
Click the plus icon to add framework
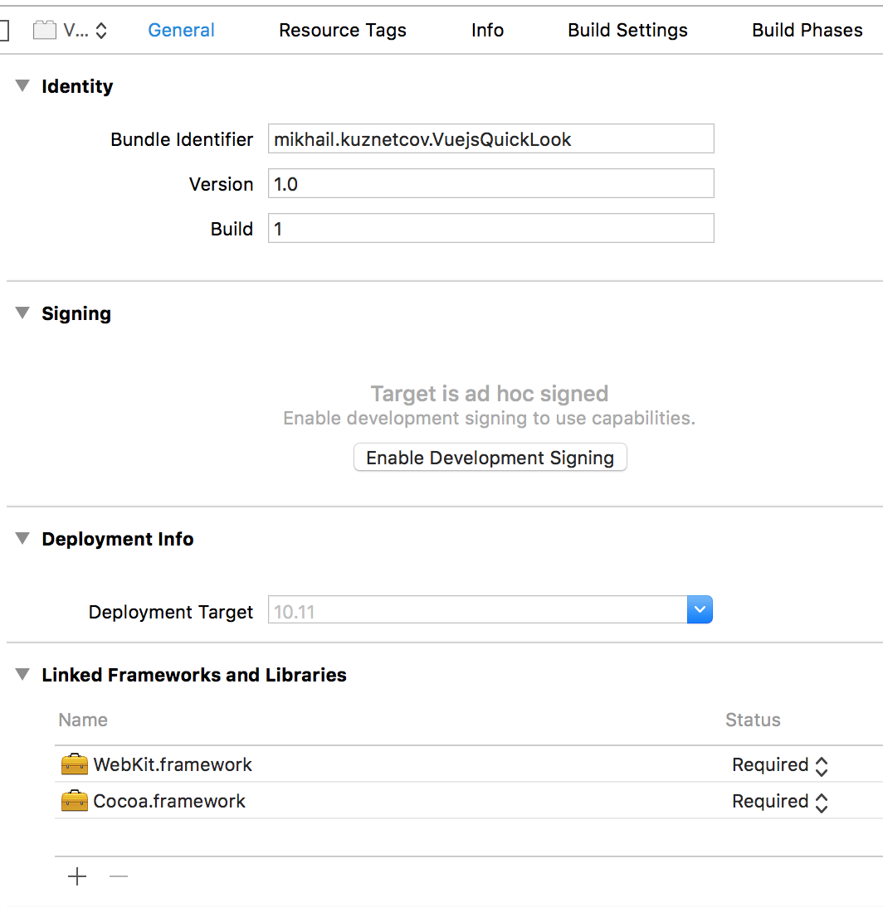point(77,876)
